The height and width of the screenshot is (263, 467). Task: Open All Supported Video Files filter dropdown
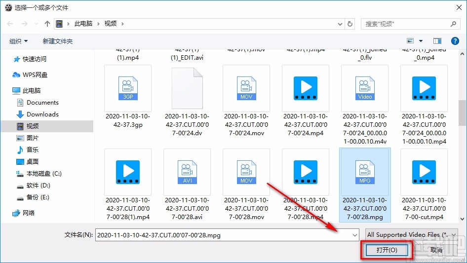click(412, 235)
